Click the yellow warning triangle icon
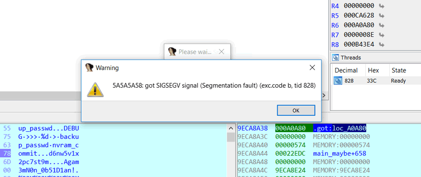 tap(95, 90)
